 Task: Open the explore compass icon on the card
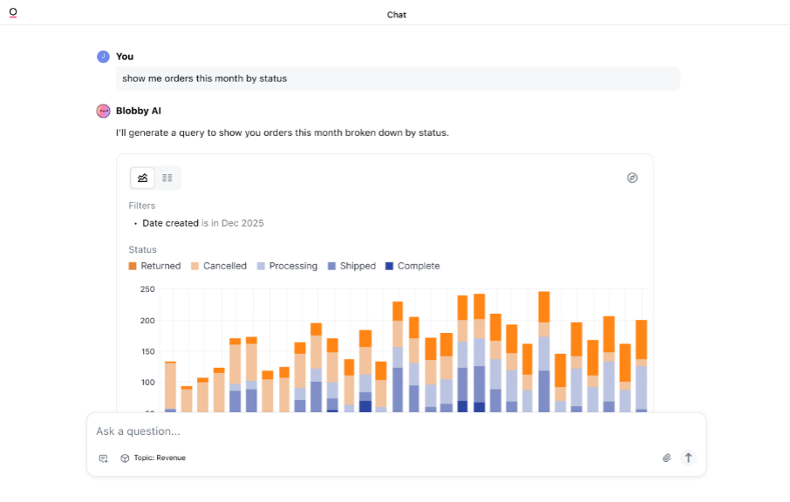click(632, 177)
